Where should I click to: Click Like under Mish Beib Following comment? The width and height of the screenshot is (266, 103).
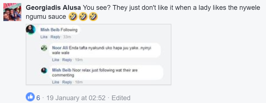(x=44, y=37)
